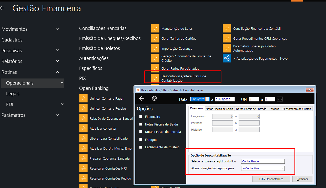Go back from Gestão Financeira header arrow

[2, 8]
